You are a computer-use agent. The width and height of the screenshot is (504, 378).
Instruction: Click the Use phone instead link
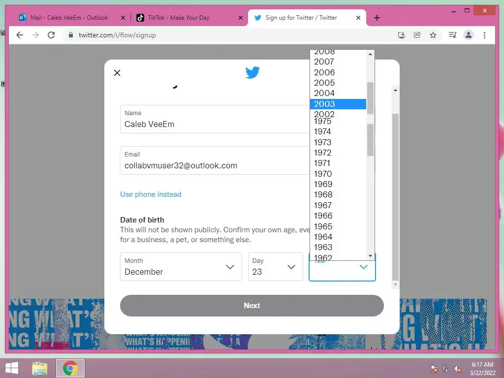coord(151,194)
